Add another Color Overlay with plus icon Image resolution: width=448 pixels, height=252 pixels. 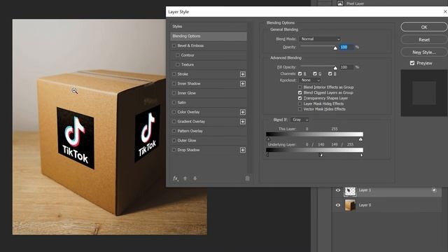[243, 112]
